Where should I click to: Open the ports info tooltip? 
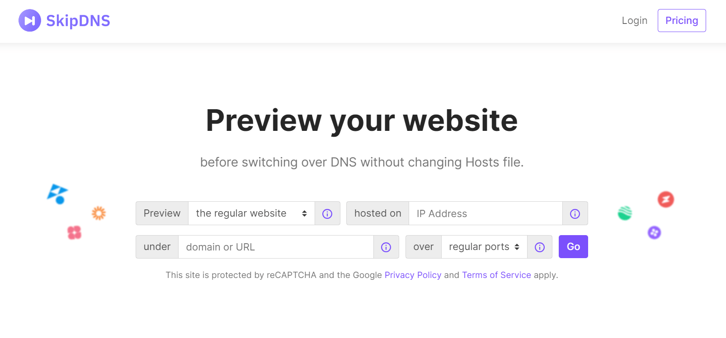pyautogui.click(x=539, y=247)
